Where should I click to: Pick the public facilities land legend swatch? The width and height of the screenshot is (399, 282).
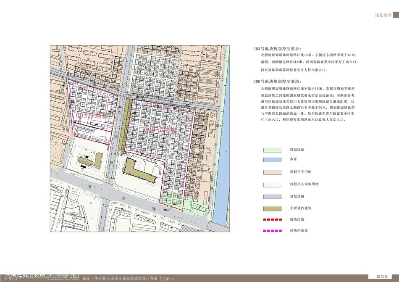coord(272,184)
